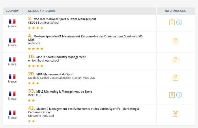Click the INFORMATIONS column header
Image resolution: width=198 pixels, height=128 pixels.
175,11
